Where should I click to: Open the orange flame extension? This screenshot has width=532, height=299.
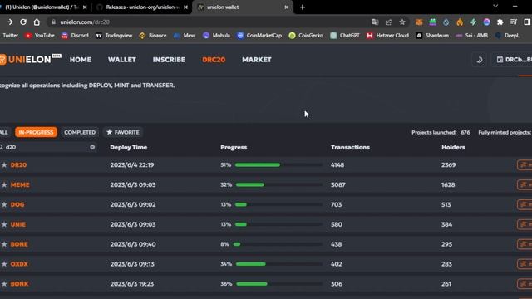click(x=460, y=22)
